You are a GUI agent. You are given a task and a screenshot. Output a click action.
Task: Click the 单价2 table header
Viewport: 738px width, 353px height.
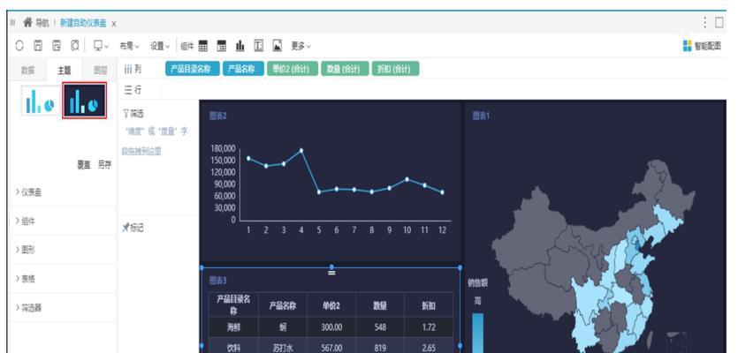(x=331, y=305)
